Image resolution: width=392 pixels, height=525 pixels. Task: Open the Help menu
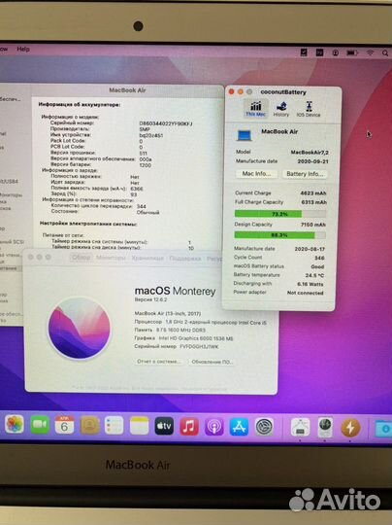pos(23,49)
